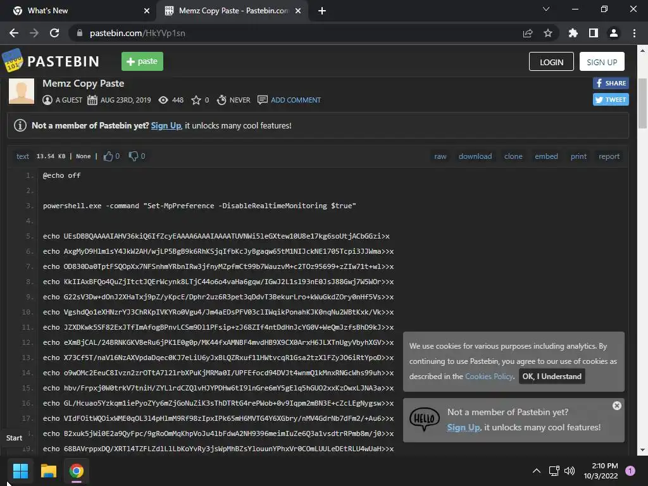Image resolution: width=648 pixels, height=486 pixels.
Task: Click scrollbar down arrow
Action: [642, 450]
